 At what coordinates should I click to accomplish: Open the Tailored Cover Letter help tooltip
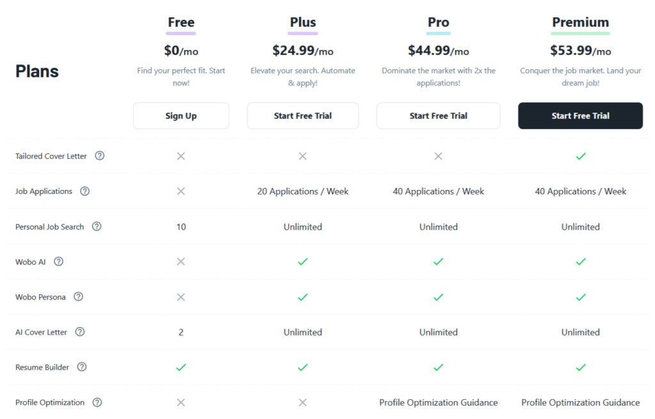[x=100, y=155]
